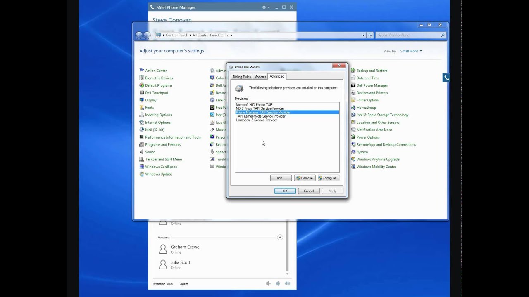529x297 pixels.
Task: Open RemoteApp and Desktop Connections
Action: 386,145
